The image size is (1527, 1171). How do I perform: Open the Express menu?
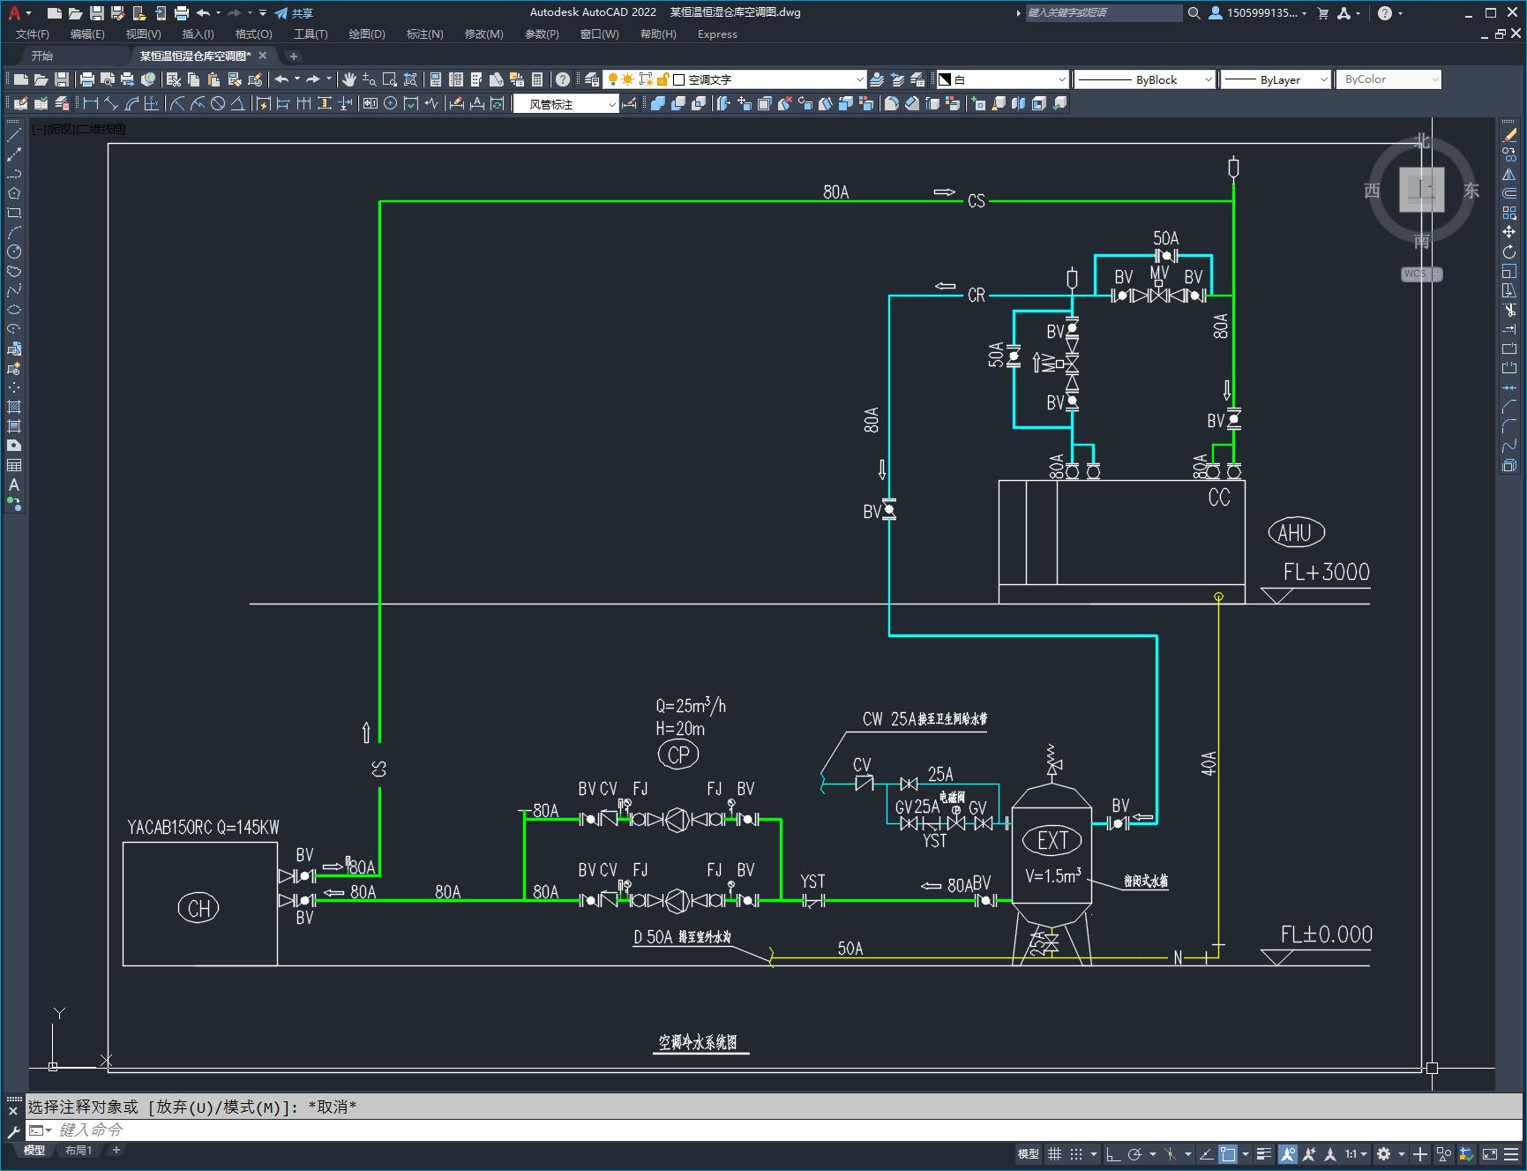717,34
